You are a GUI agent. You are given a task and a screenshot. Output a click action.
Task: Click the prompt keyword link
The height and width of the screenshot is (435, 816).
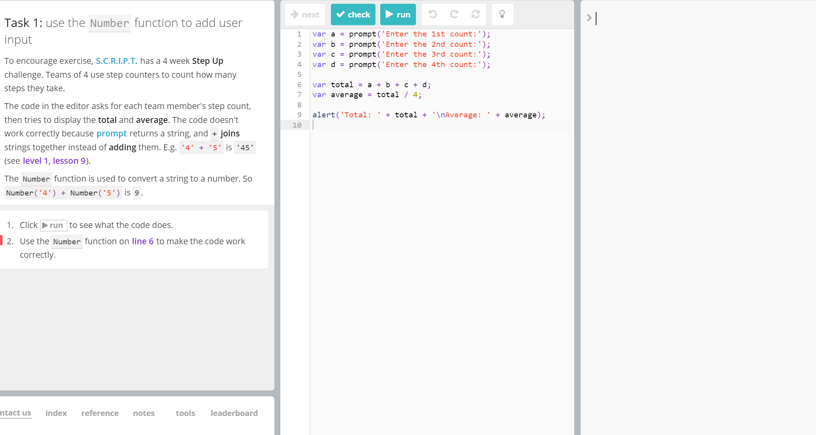point(111,134)
